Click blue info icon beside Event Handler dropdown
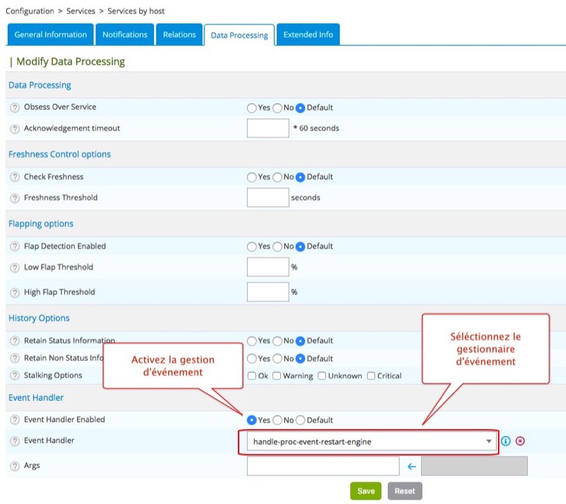566x504 pixels. (506, 441)
